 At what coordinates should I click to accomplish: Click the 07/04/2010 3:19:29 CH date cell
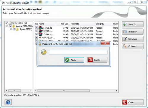pos(82,28)
